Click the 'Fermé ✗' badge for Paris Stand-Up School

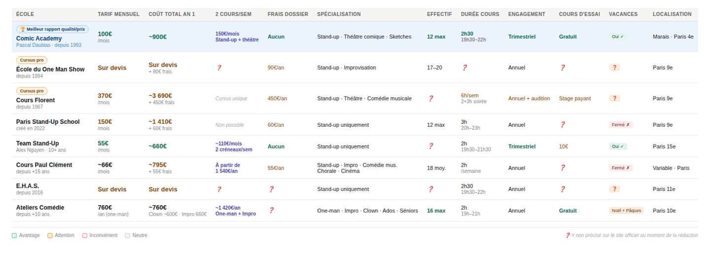point(621,125)
